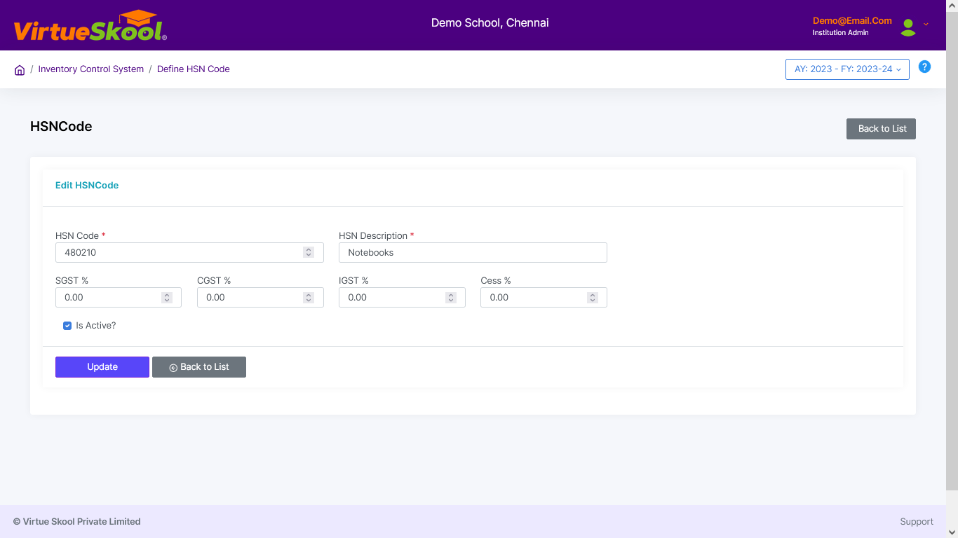This screenshot has width=958, height=538.
Task: Click the SGST % spinner arrows
Action: pos(167,297)
